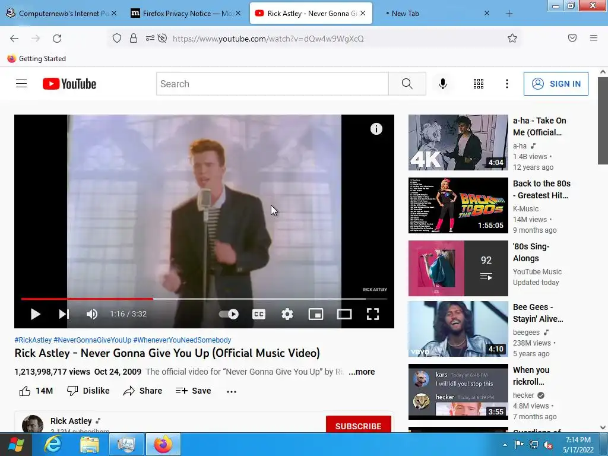Click the video info card icon
The image size is (608, 456).
coord(376,129)
